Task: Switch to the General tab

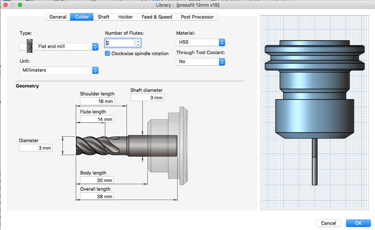Action: pyautogui.click(x=58, y=17)
